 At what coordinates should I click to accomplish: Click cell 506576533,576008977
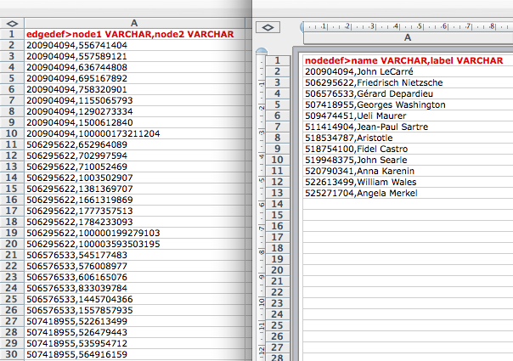coord(134,266)
